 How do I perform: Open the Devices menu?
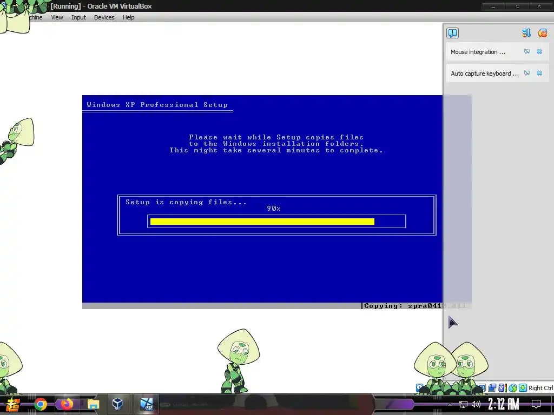coord(104,17)
